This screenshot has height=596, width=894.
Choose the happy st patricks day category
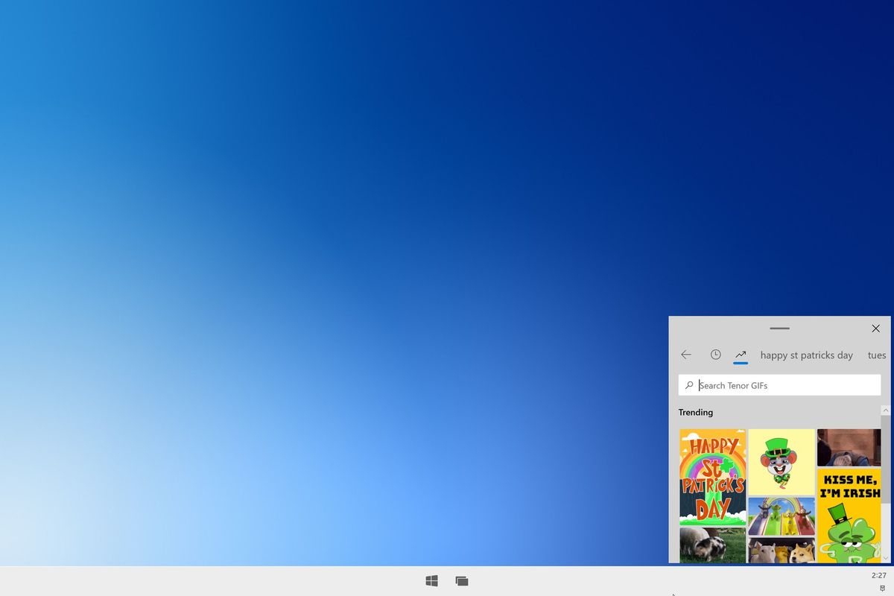tap(807, 355)
